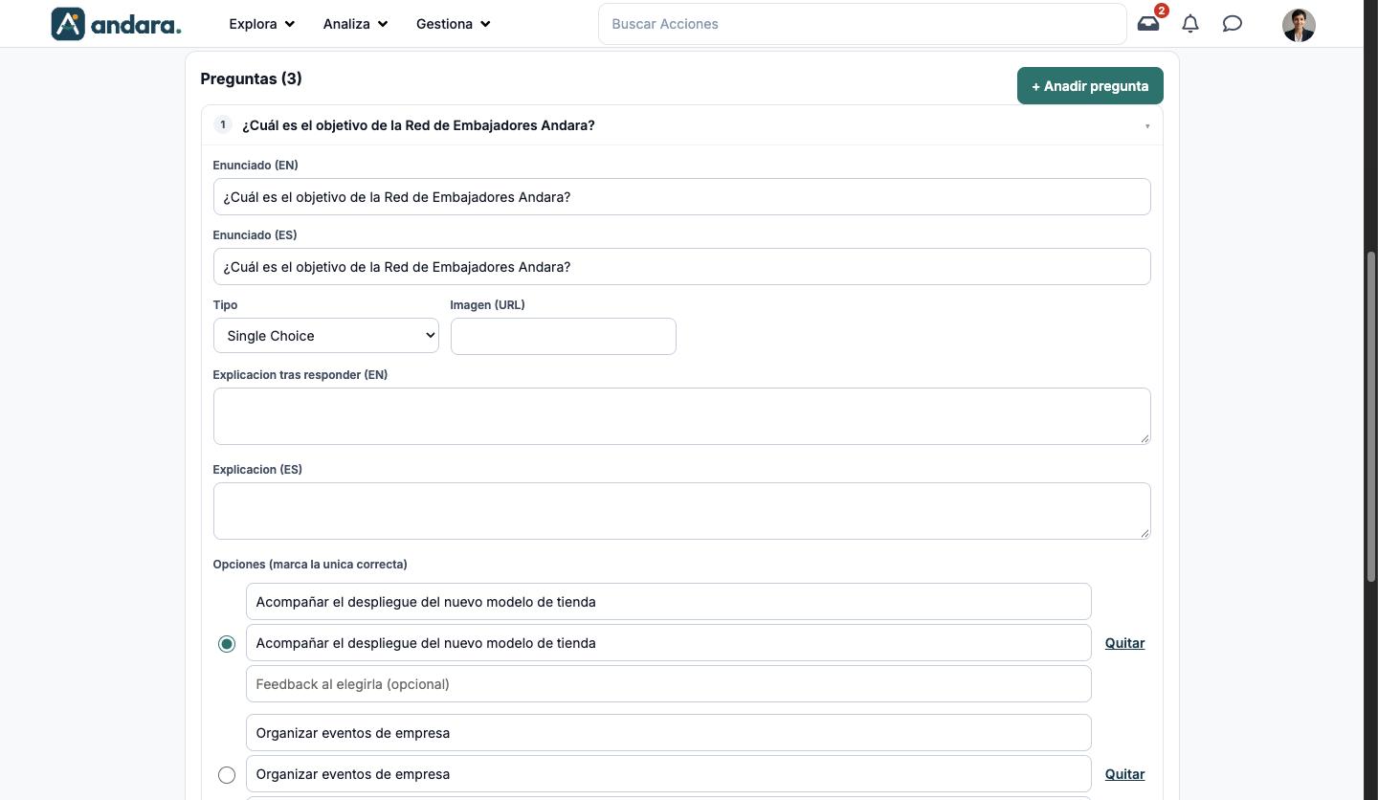Open the notifications bell icon
The height and width of the screenshot is (800, 1378).
(1190, 24)
